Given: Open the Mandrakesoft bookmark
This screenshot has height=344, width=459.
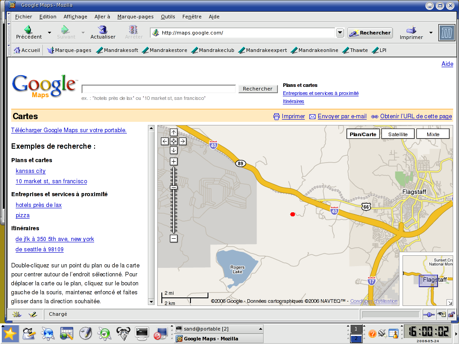Looking at the screenshot, I should click(117, 50).
